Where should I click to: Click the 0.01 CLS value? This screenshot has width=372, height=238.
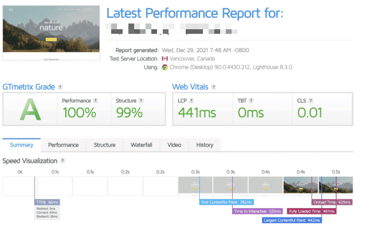pos(310,113)
